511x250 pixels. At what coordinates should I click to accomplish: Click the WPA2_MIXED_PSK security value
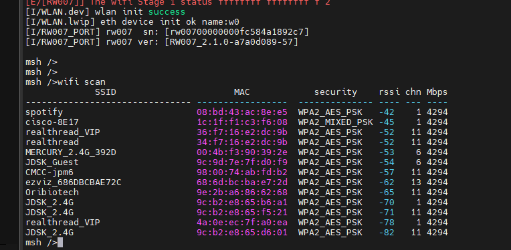tap(335, 122)
